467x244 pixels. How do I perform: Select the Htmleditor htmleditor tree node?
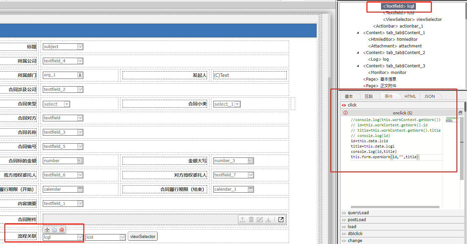(x=393, y=39)
